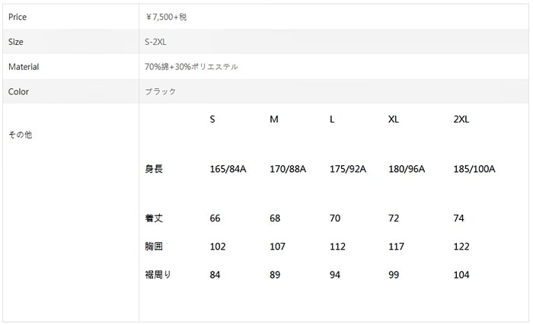The width and height of the screenshot is (533, 325).
Task: Click the XL column header
Action: coord(394,120)
